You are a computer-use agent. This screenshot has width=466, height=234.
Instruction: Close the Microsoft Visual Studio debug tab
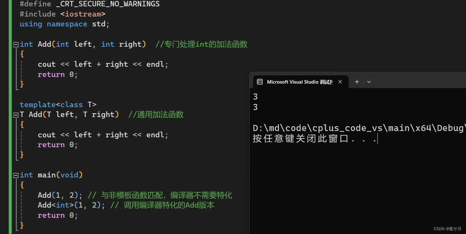point(340,82)
